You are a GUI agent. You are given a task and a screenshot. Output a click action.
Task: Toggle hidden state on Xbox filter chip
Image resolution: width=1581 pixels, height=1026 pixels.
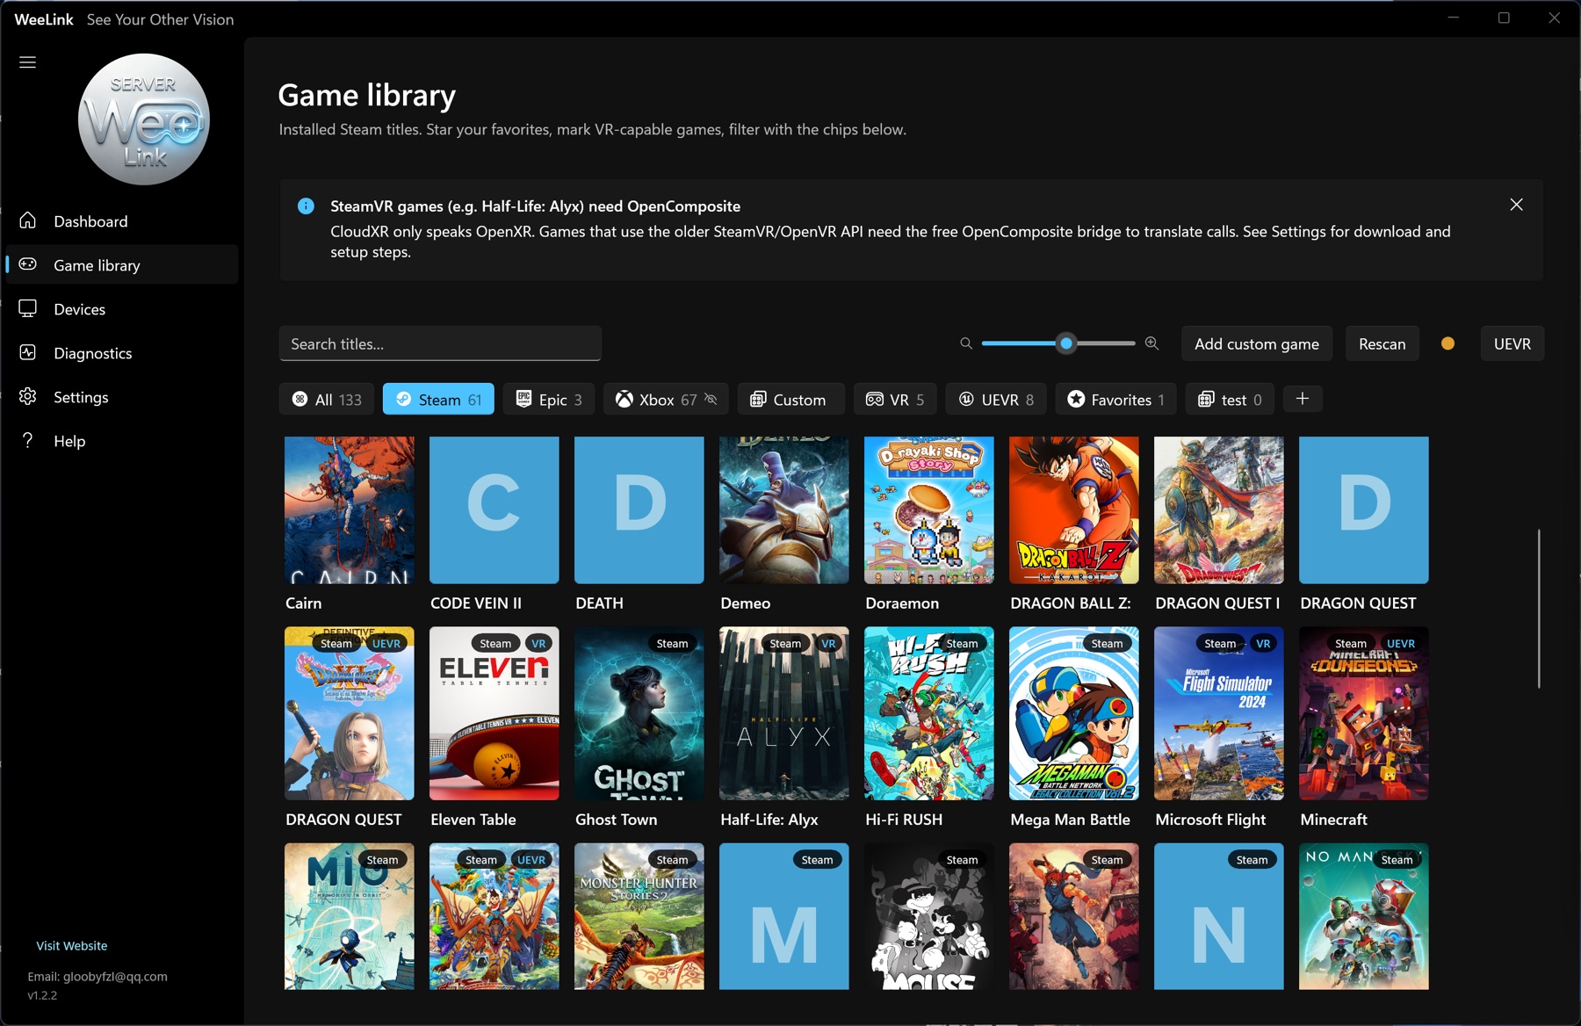711,400
